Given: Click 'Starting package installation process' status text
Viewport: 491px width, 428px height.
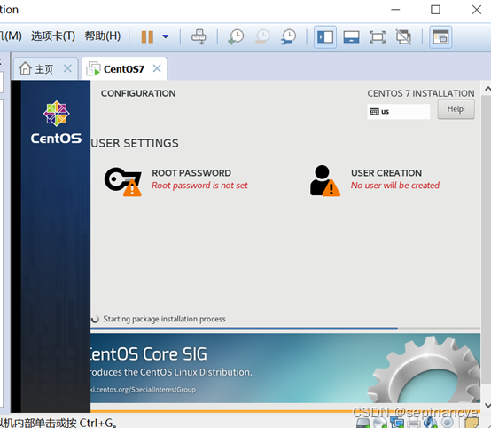Looking at the screenshot, I should pos(164,319).
